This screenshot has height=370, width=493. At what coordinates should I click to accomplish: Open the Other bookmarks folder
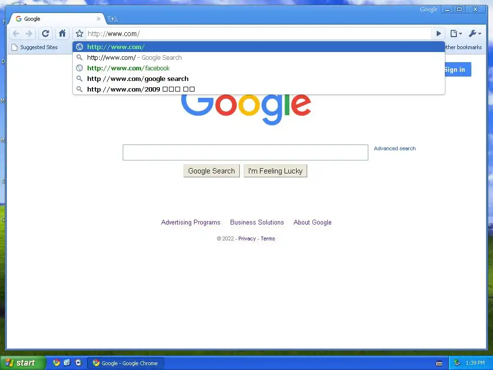pos(463,47)
